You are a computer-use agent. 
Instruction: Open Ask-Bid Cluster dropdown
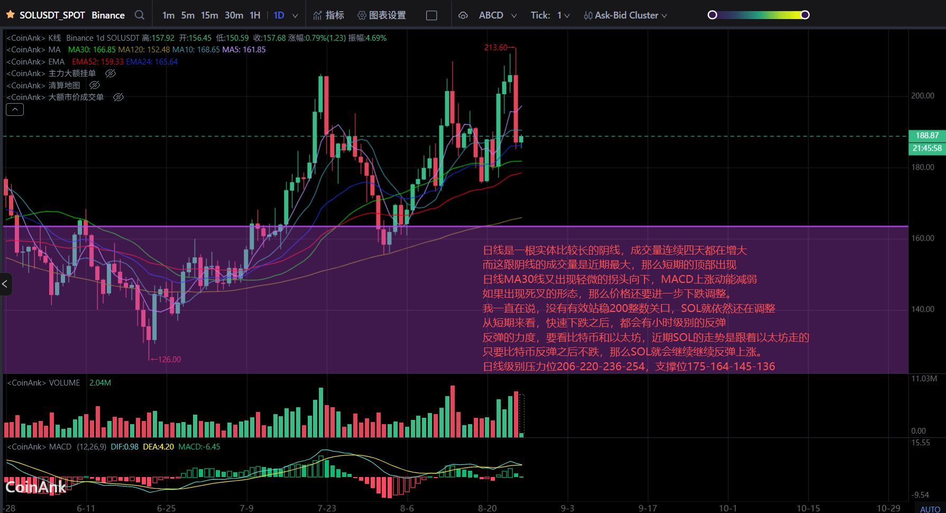625,15
